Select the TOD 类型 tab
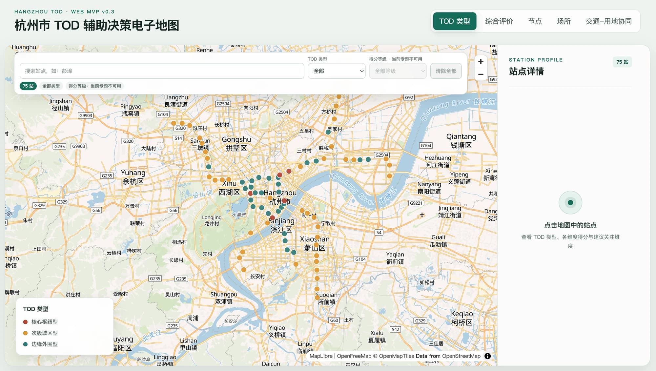This screenshot has width=656, height=371. point(455,21)
